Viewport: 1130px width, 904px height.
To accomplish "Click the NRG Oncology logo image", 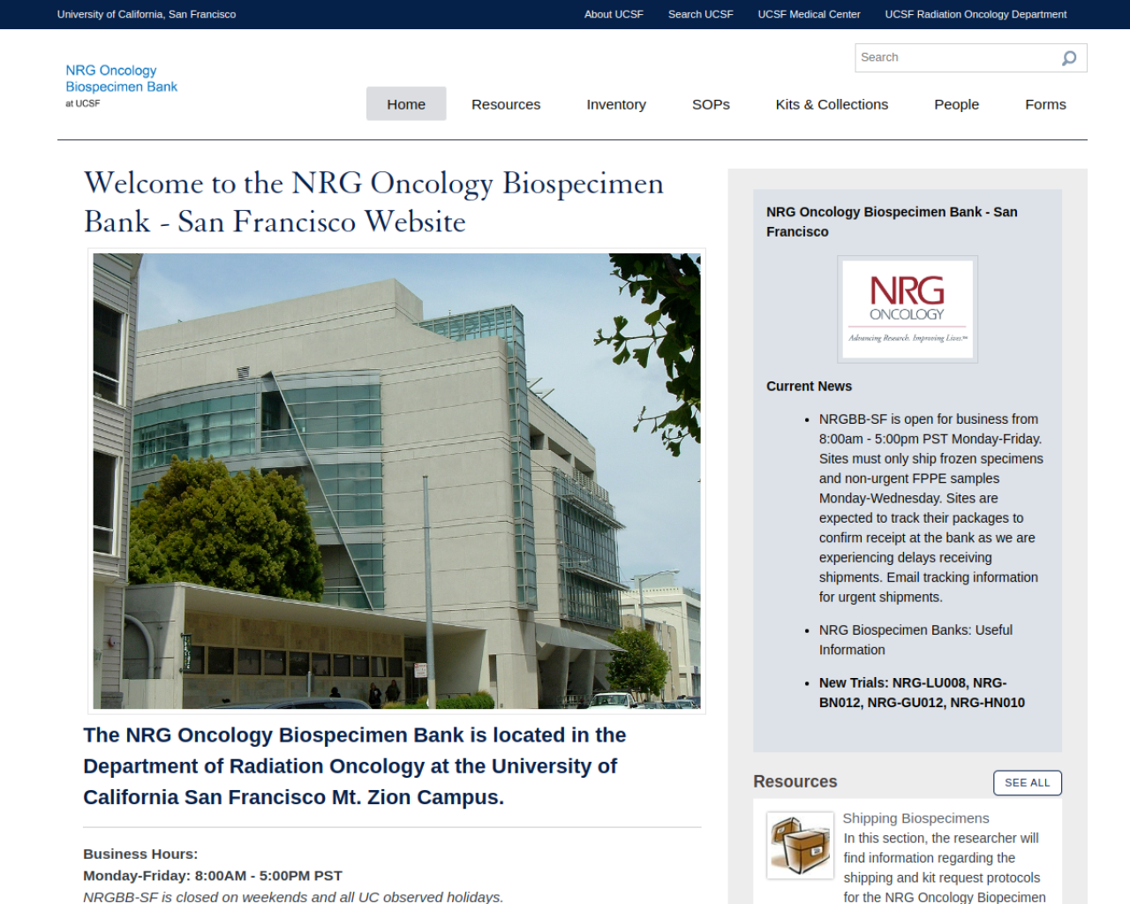I will (x=908, y=309).
